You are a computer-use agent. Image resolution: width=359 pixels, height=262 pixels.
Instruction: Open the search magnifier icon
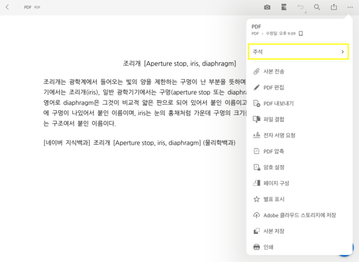click(317, 7)
